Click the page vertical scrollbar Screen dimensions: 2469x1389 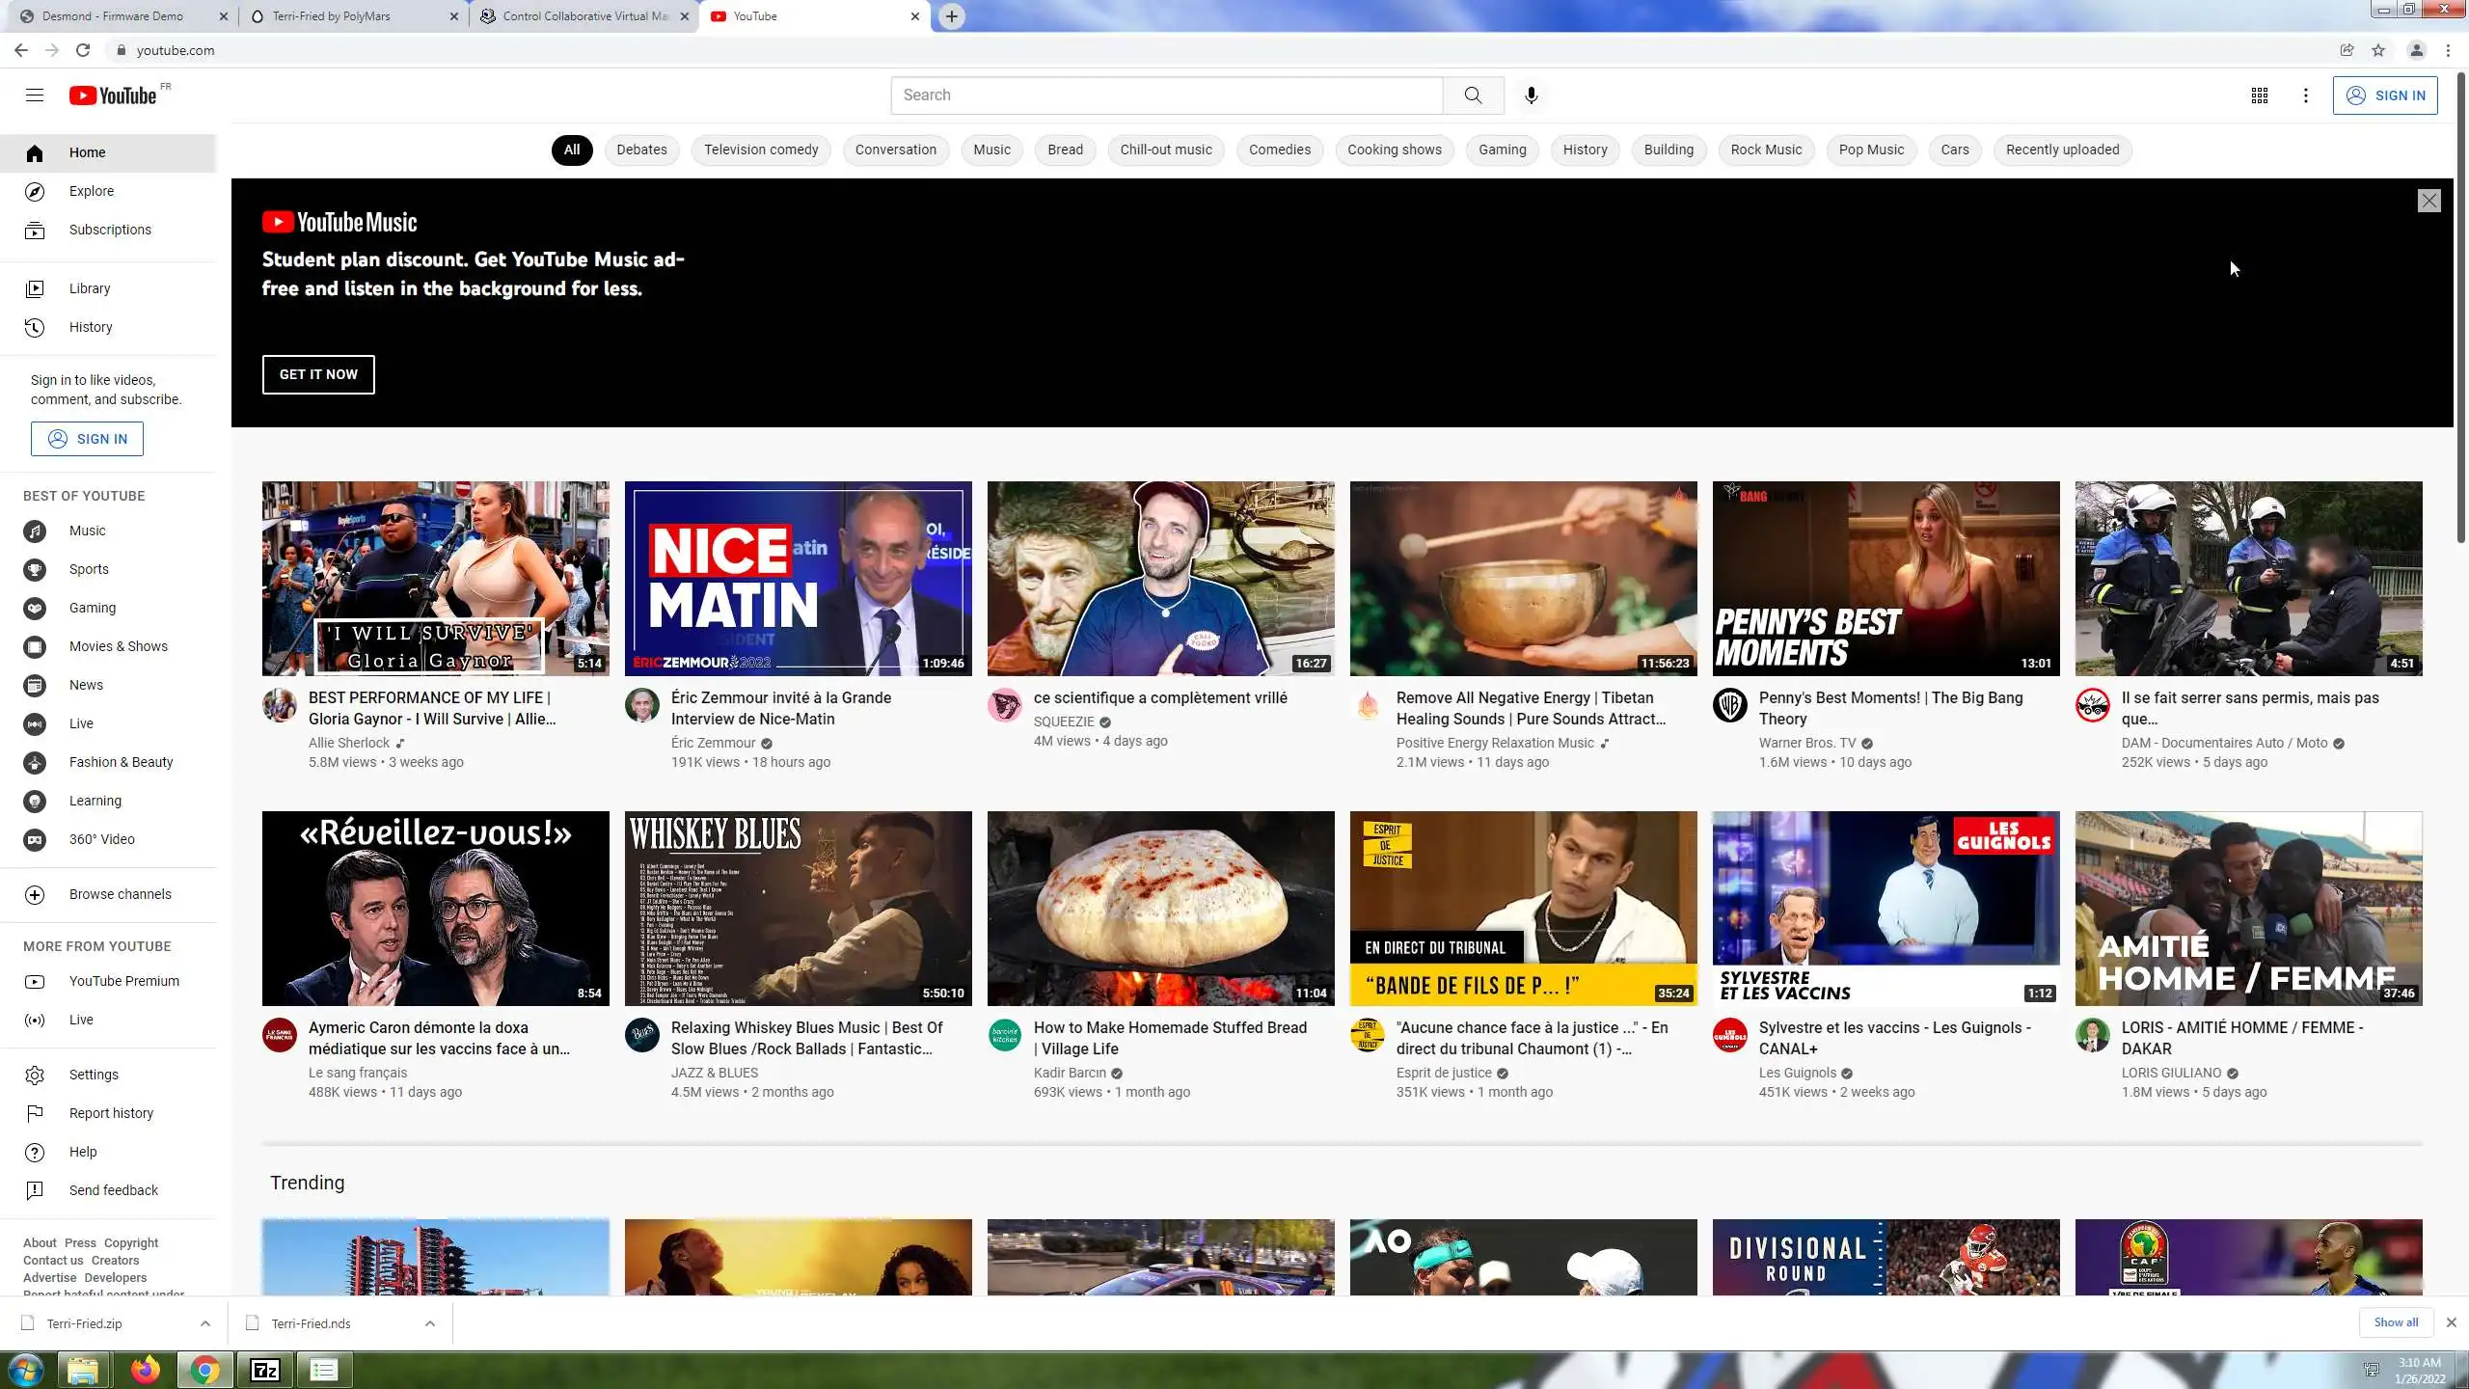pyautogui.click(x=2460, y=309)
